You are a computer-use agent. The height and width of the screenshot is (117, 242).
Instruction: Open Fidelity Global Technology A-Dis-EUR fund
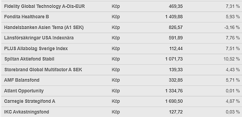(44, 6)
